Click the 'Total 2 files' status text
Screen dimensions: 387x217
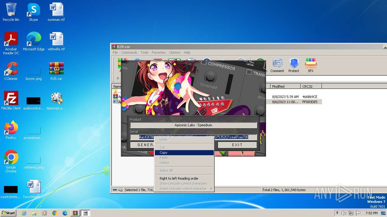[x=284, y=190]
